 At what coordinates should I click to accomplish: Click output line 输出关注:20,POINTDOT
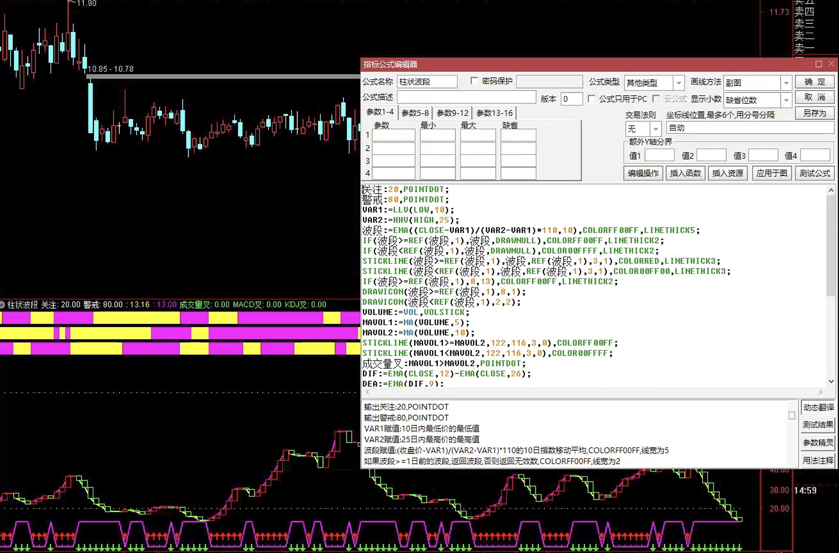coord(406,407)
